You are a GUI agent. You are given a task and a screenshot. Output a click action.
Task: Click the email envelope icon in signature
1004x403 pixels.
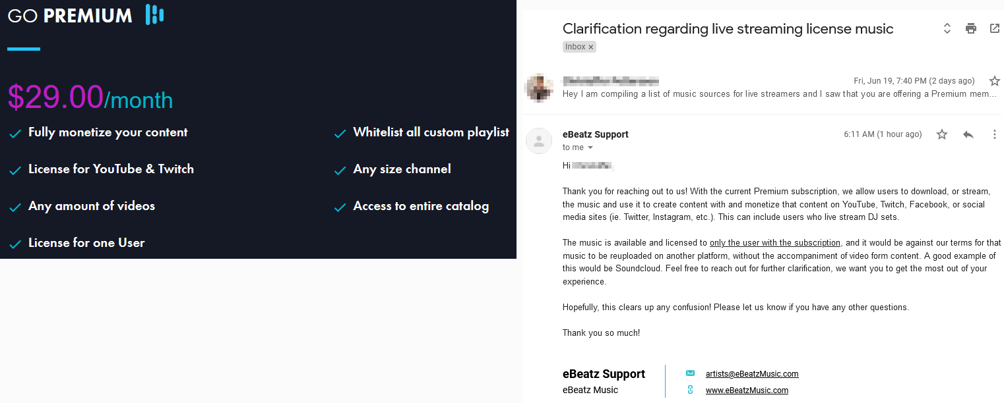pyautogui.click(x=690, y=373)
